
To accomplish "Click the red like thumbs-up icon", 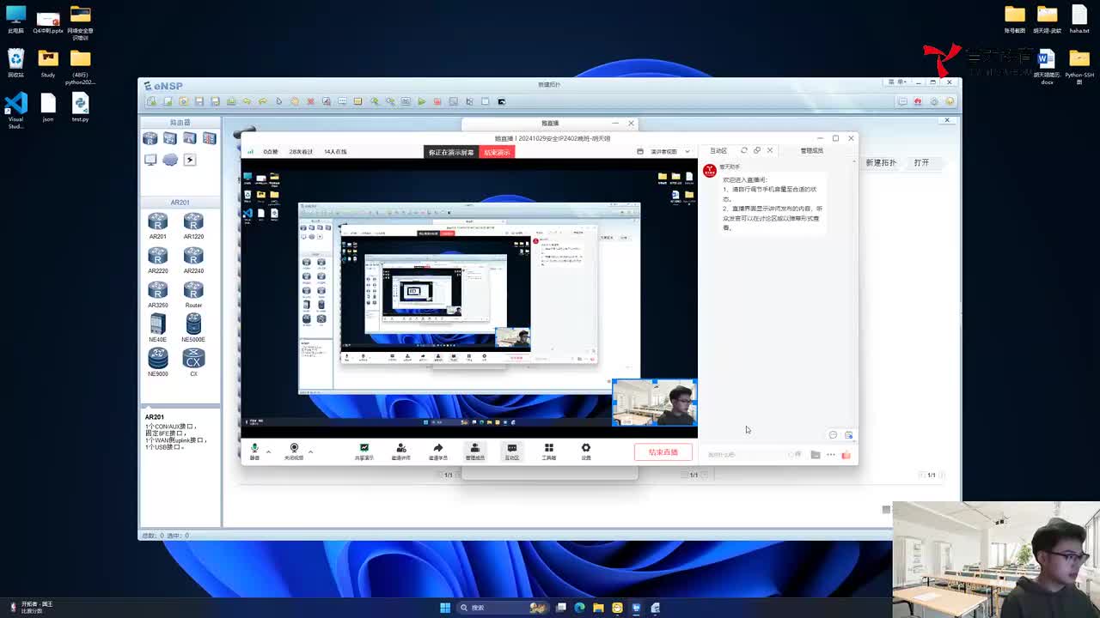I will (846, 455).
